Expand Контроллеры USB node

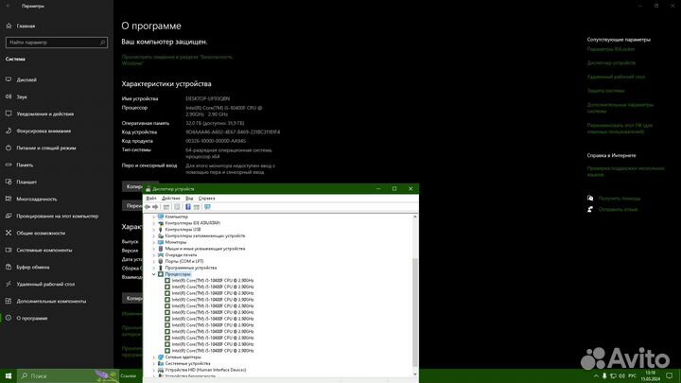(154, 229)
